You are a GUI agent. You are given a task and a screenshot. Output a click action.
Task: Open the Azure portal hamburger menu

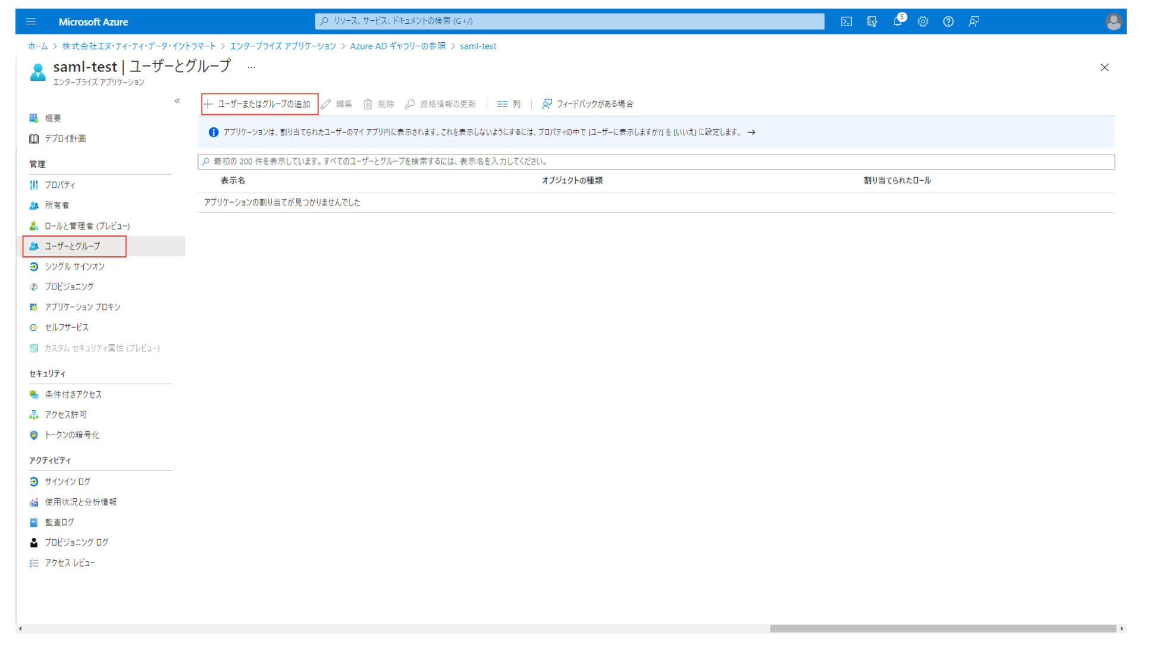tap(31, 21)
